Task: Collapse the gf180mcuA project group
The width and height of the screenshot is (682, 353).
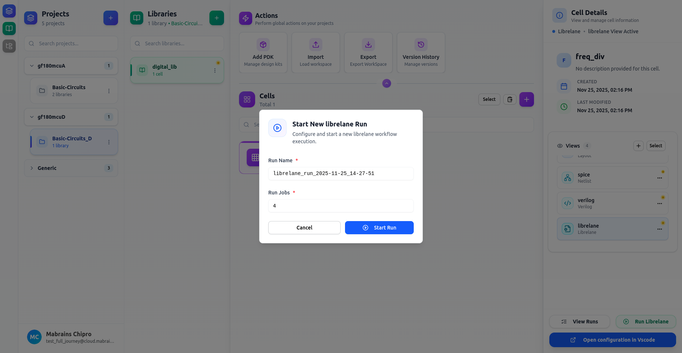Action: point(32,66)
